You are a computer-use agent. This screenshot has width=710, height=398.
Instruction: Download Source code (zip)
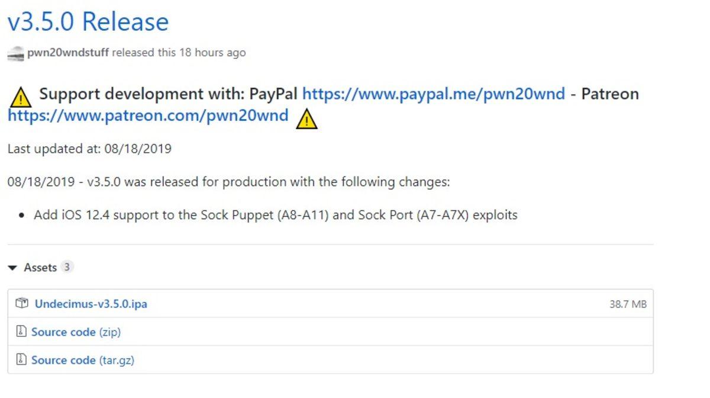[x=76, y=332]
